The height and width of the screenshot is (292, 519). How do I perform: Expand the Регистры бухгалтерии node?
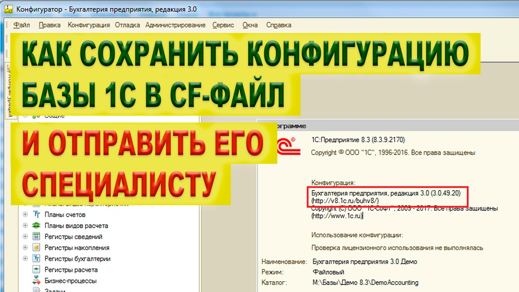(25, 259)
